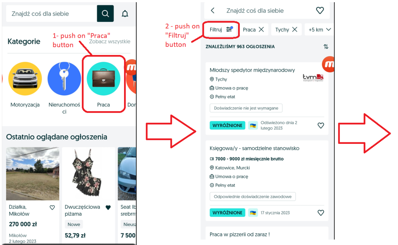Screen dimensions: 398x245
Task: Open the Nieruchomości key category icon
Action: 64,79
